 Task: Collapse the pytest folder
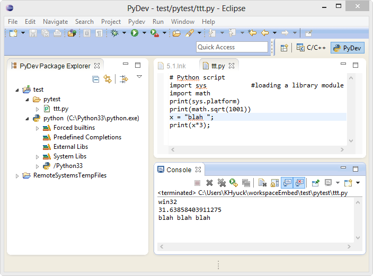[x=28, y=100]
